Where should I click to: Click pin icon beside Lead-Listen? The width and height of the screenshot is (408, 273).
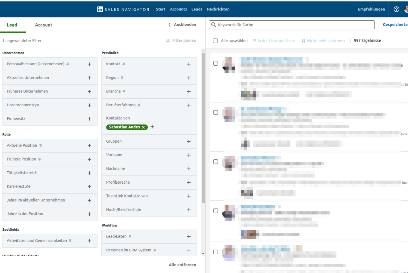point(130,237)
